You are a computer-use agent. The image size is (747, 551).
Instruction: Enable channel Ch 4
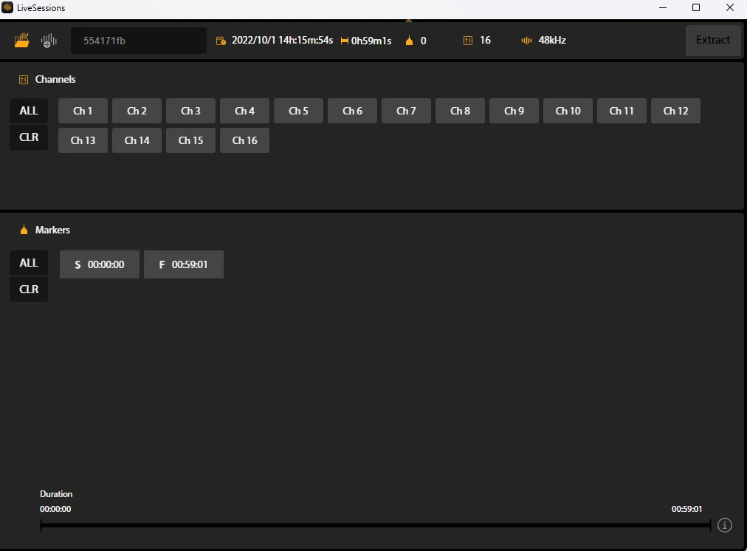pos(245,111)
